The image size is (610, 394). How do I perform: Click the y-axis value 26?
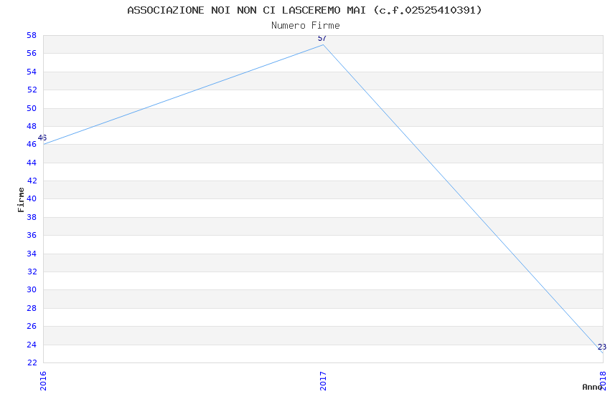32,326
